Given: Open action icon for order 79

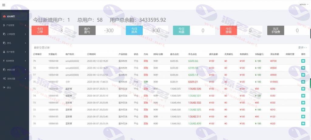Looking at the screenshot, I should pyautogui.click(x=303, y=61).
